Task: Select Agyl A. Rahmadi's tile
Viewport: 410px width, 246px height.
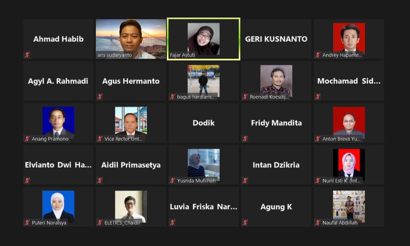Action: [x=58, y=81]
